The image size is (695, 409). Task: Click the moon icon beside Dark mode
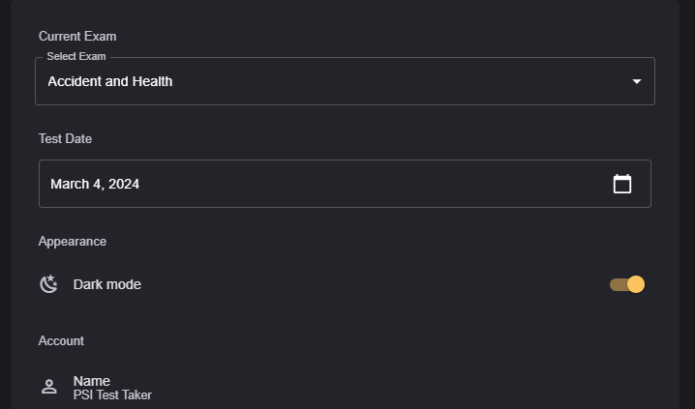pos(48,284)
